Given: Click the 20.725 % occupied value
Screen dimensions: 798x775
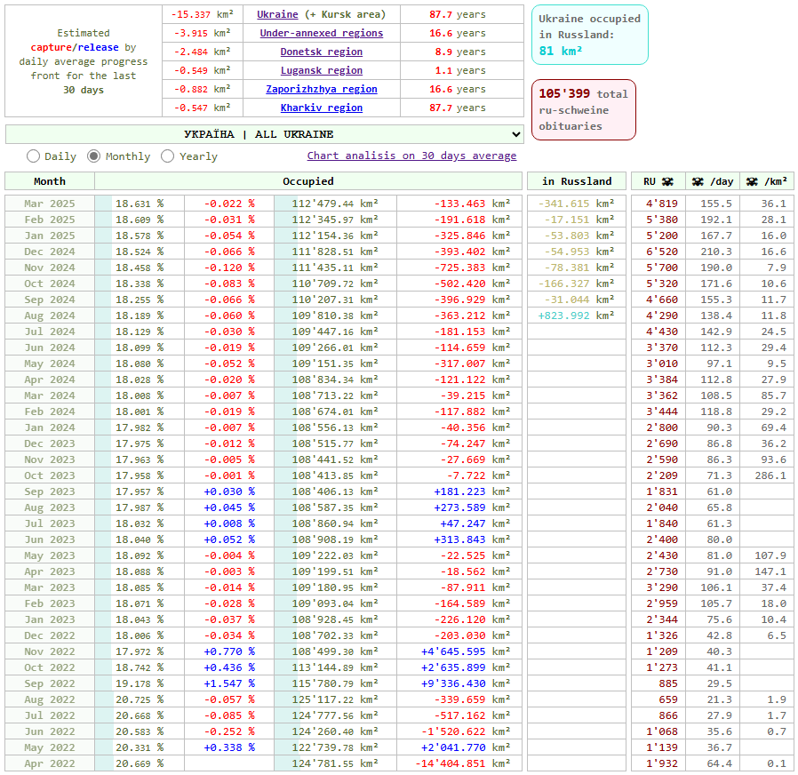Looking at the screenshot, I should tap(140, 699).
